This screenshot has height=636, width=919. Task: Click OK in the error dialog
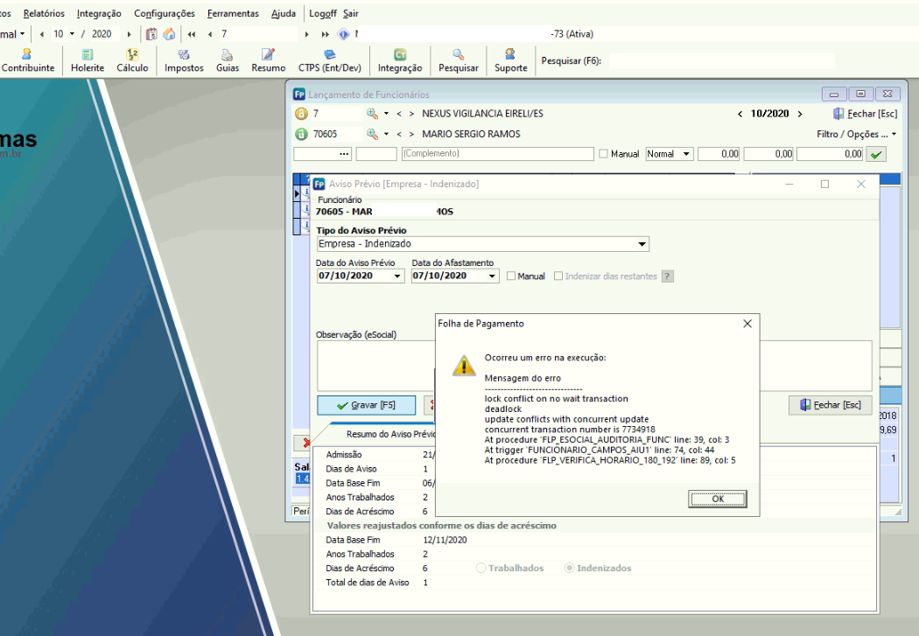tap(717, 499)
